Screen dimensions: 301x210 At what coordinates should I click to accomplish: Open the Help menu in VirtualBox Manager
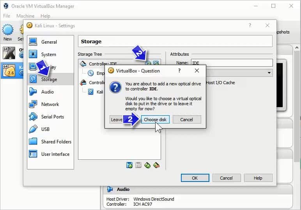[45, 16]
